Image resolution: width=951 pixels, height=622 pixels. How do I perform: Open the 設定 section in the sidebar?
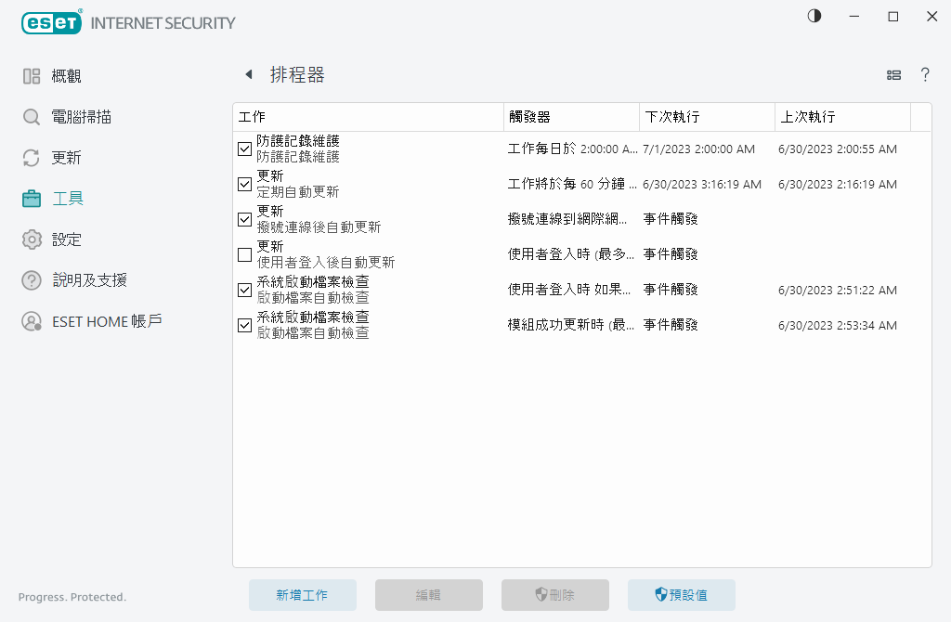pyautogui.click(x=33, y=239)
